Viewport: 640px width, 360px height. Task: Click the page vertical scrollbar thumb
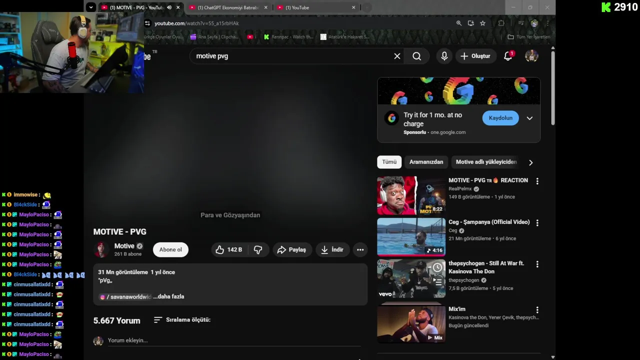coord(552,87)
